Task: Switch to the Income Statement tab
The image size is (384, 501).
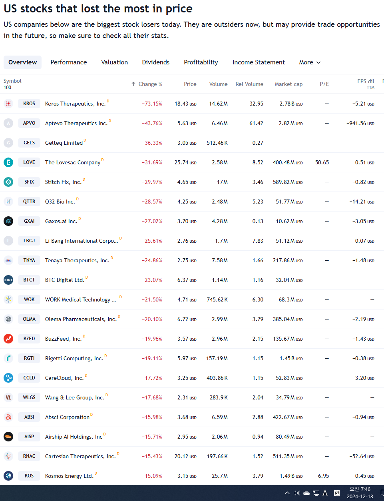Action: [x=259, y=62]
